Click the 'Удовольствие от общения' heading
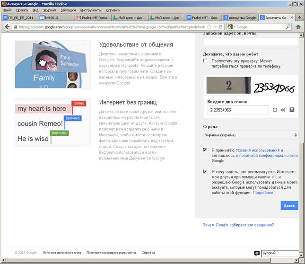This screenshot has width=305, height=264. tap(136, 44)
